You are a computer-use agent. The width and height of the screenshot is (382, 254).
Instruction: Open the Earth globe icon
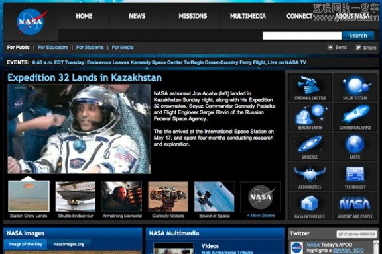pos(355,147)
